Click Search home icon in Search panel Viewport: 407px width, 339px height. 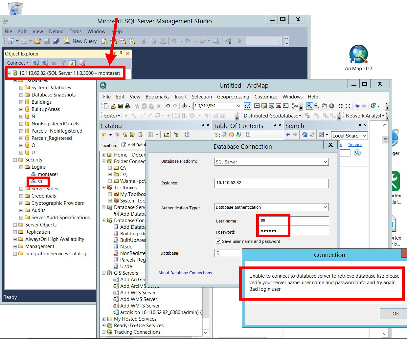click(x=305, y=135)
